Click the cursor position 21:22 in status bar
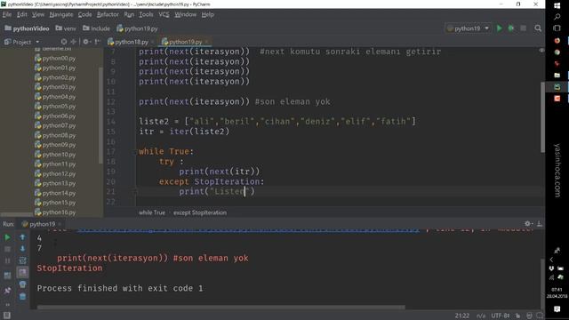 click(462, 316)
